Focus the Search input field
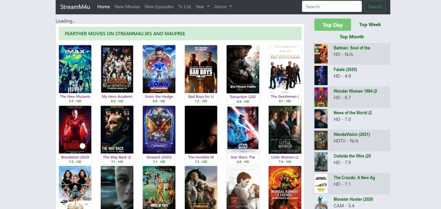Image resolution: width=441 pixels, height=209 pixels. (332, 6)
